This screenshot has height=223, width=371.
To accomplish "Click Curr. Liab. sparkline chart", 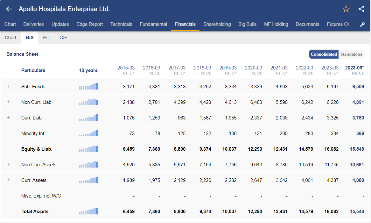I will coord(88,118).
